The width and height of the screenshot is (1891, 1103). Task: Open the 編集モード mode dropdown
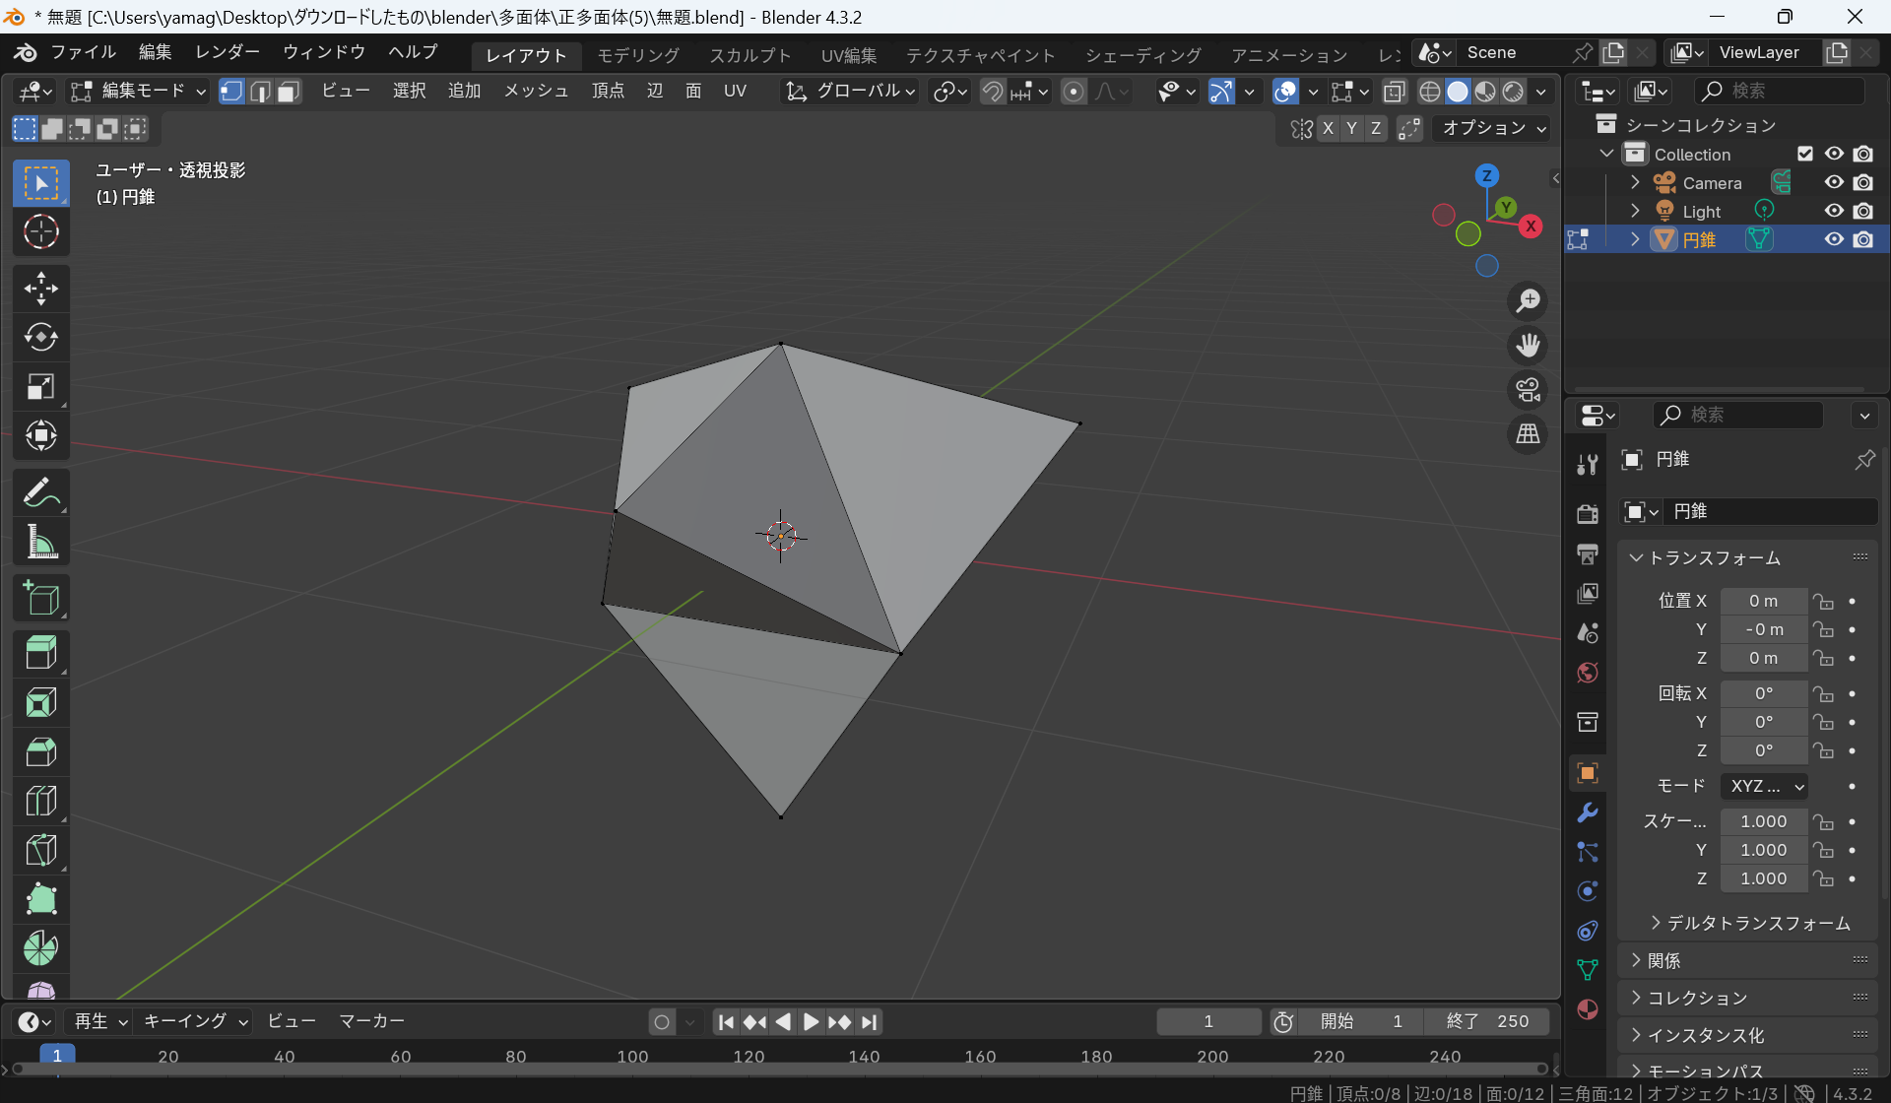tap(138, 92)
